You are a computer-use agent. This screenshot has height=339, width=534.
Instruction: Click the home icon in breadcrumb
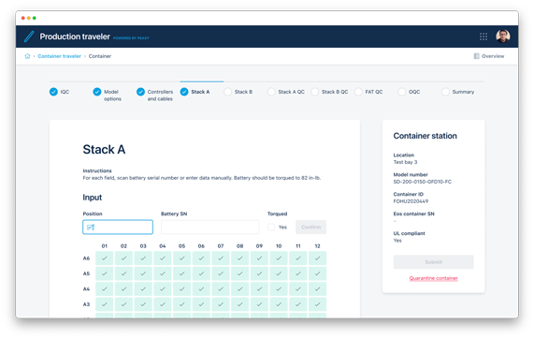coord(27,56)
